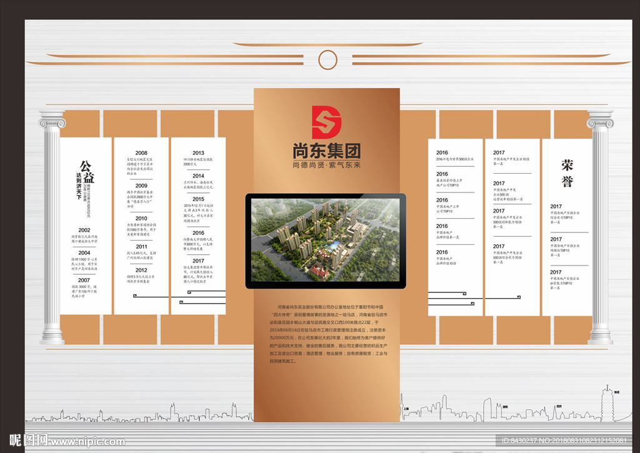Click the 荣誉 heading
Image resolution: width=640 pixels, height=453 pixels.
[x=567, y=174]
